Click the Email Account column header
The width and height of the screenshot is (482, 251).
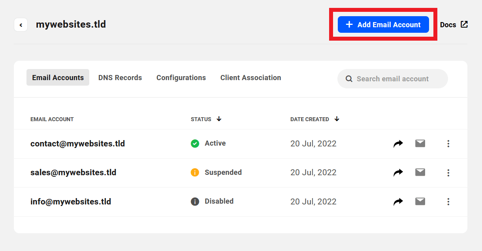[52, 119]
